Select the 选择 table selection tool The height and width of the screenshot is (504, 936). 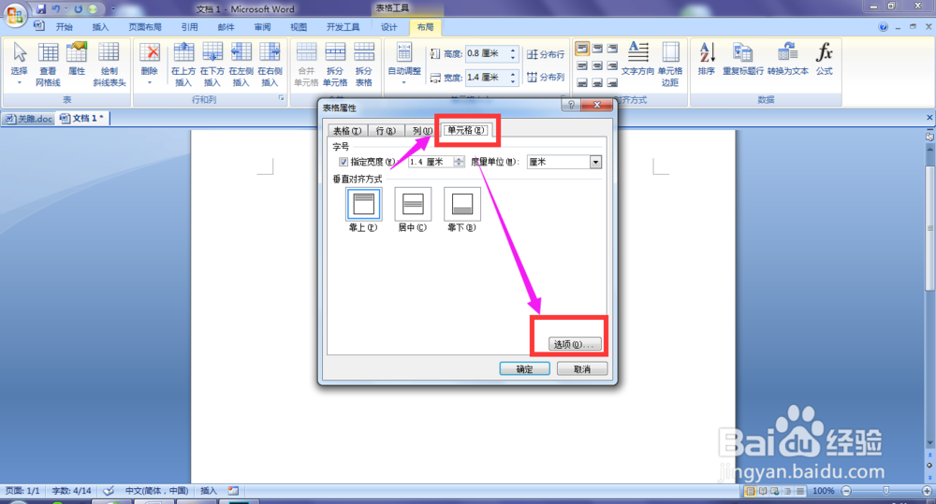(19, 65)
